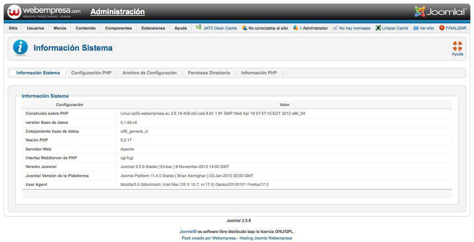Click the Ver sitio monitor icon

416,28
